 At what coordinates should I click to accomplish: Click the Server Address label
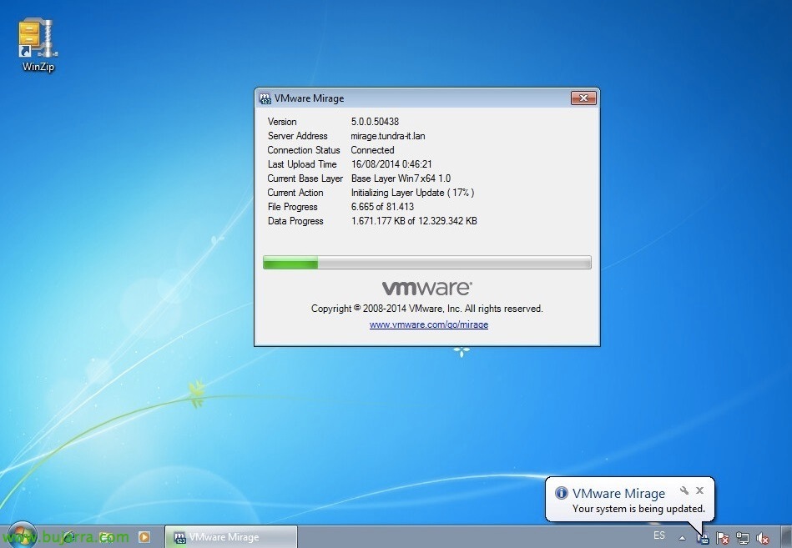click(x=297, y=136)
